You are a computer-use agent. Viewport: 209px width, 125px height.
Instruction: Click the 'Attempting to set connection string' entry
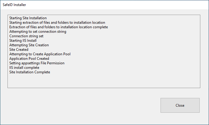(x=38, y=32)
